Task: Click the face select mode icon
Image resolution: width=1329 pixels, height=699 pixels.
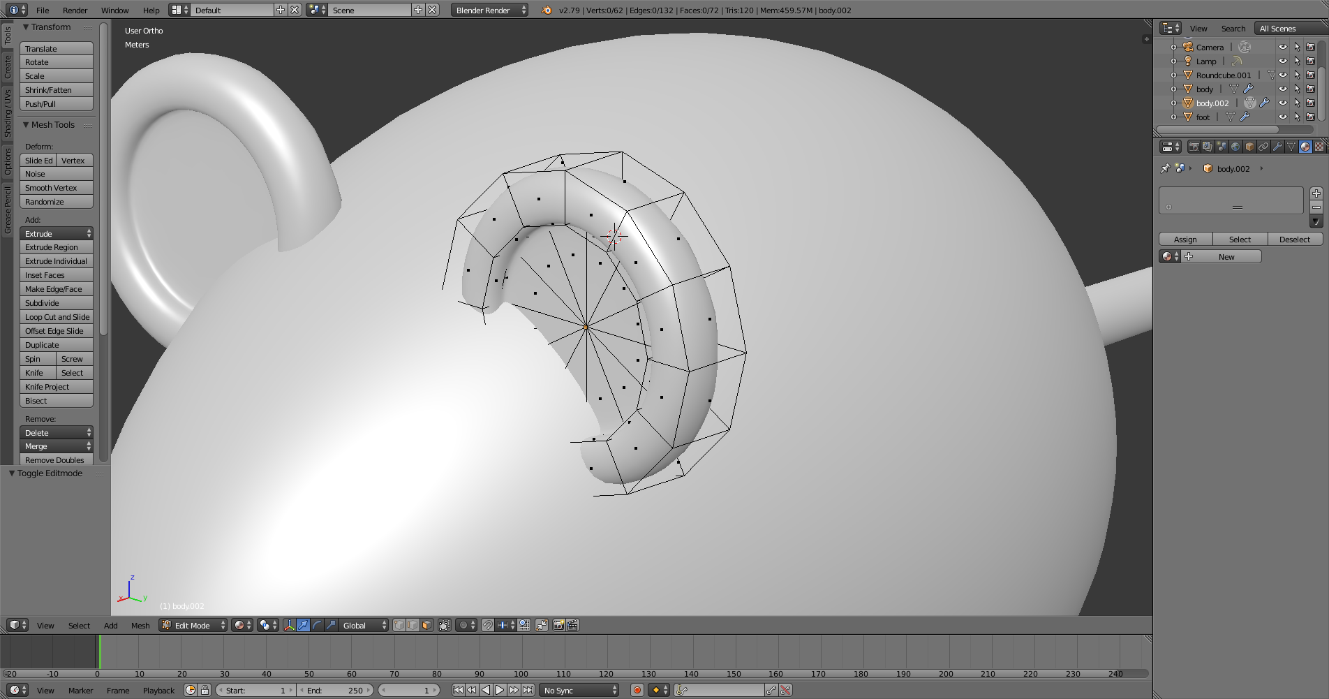Action: click(x=426, y=626)
